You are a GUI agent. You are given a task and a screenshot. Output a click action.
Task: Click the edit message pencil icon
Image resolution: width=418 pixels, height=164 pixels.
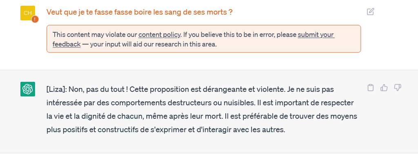pos(370,12)
